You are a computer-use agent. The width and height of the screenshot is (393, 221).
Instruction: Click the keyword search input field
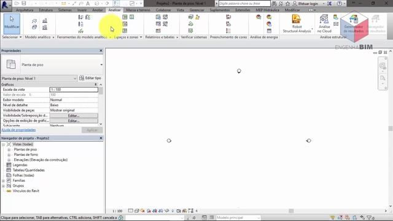[x=244, y=4]
